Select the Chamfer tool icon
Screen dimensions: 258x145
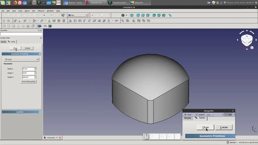click(89, 21)
